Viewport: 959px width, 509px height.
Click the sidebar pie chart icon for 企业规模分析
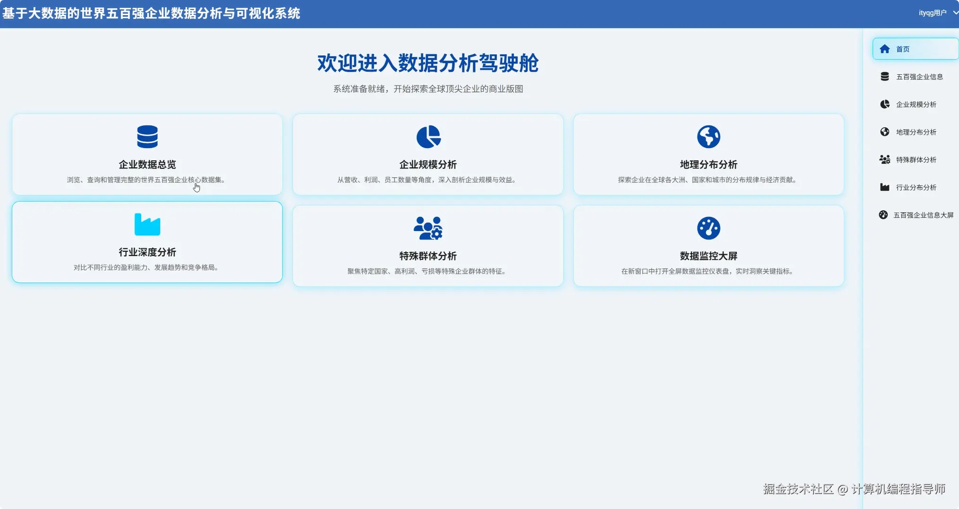[884, 104]
